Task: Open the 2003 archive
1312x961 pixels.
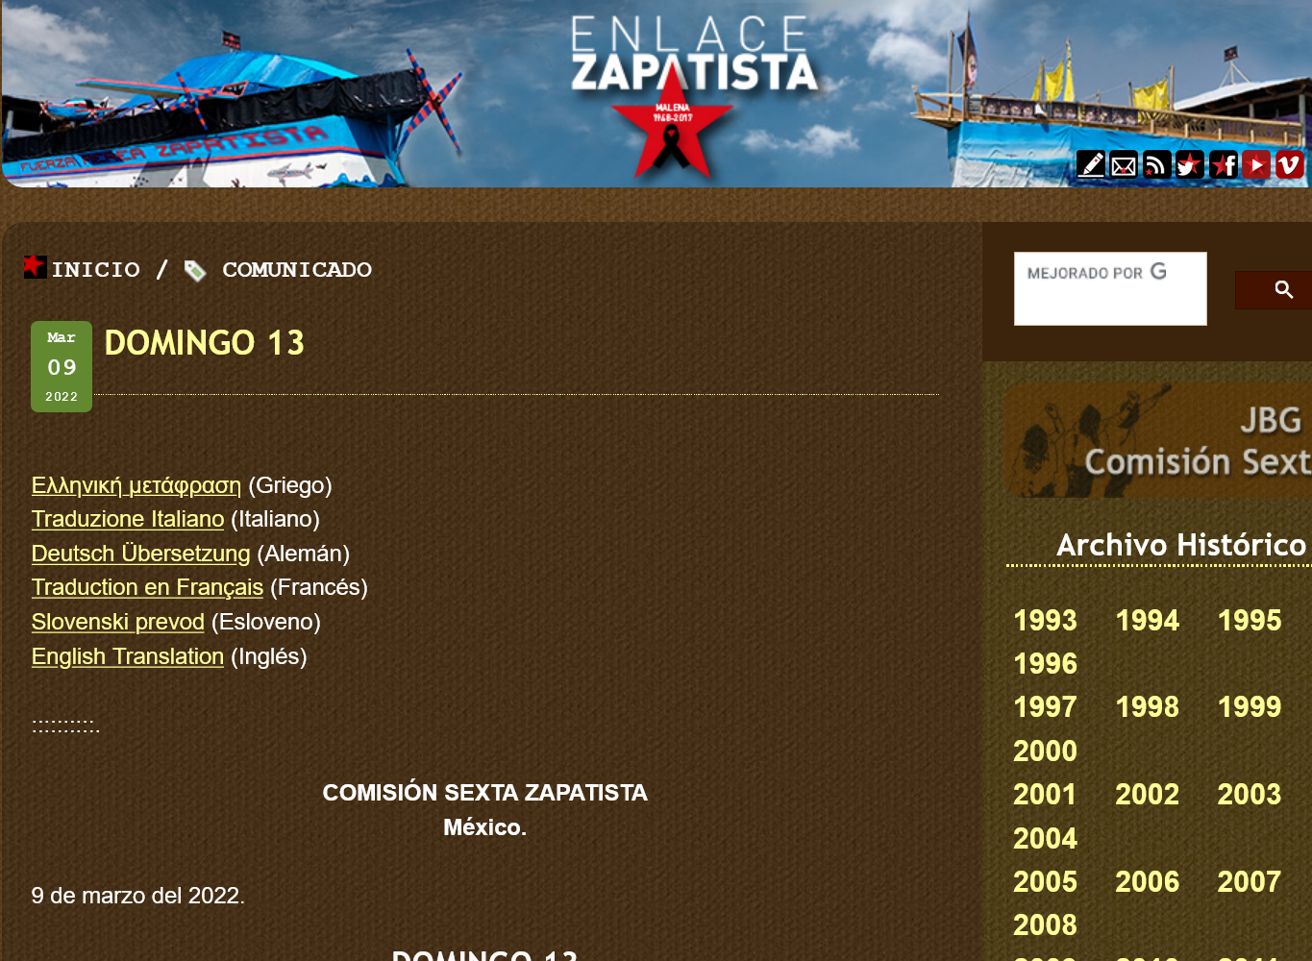Action: pos(1250,794)
